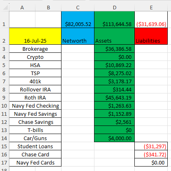
Task: Click the Car/Guns $4,000.00 value cell
Action: [114, 138]
